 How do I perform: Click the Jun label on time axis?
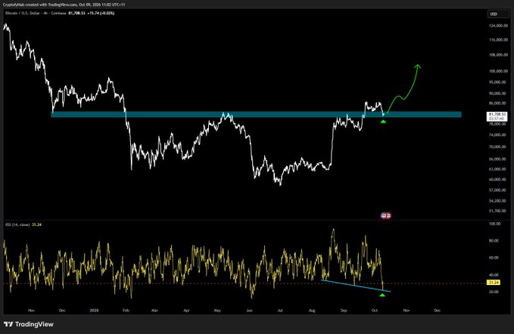[x=250, y=311]
